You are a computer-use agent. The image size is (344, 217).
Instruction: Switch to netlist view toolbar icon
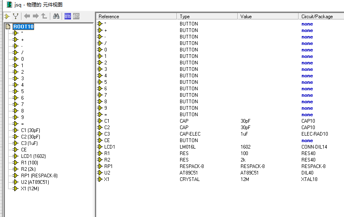tap(15, 16)
